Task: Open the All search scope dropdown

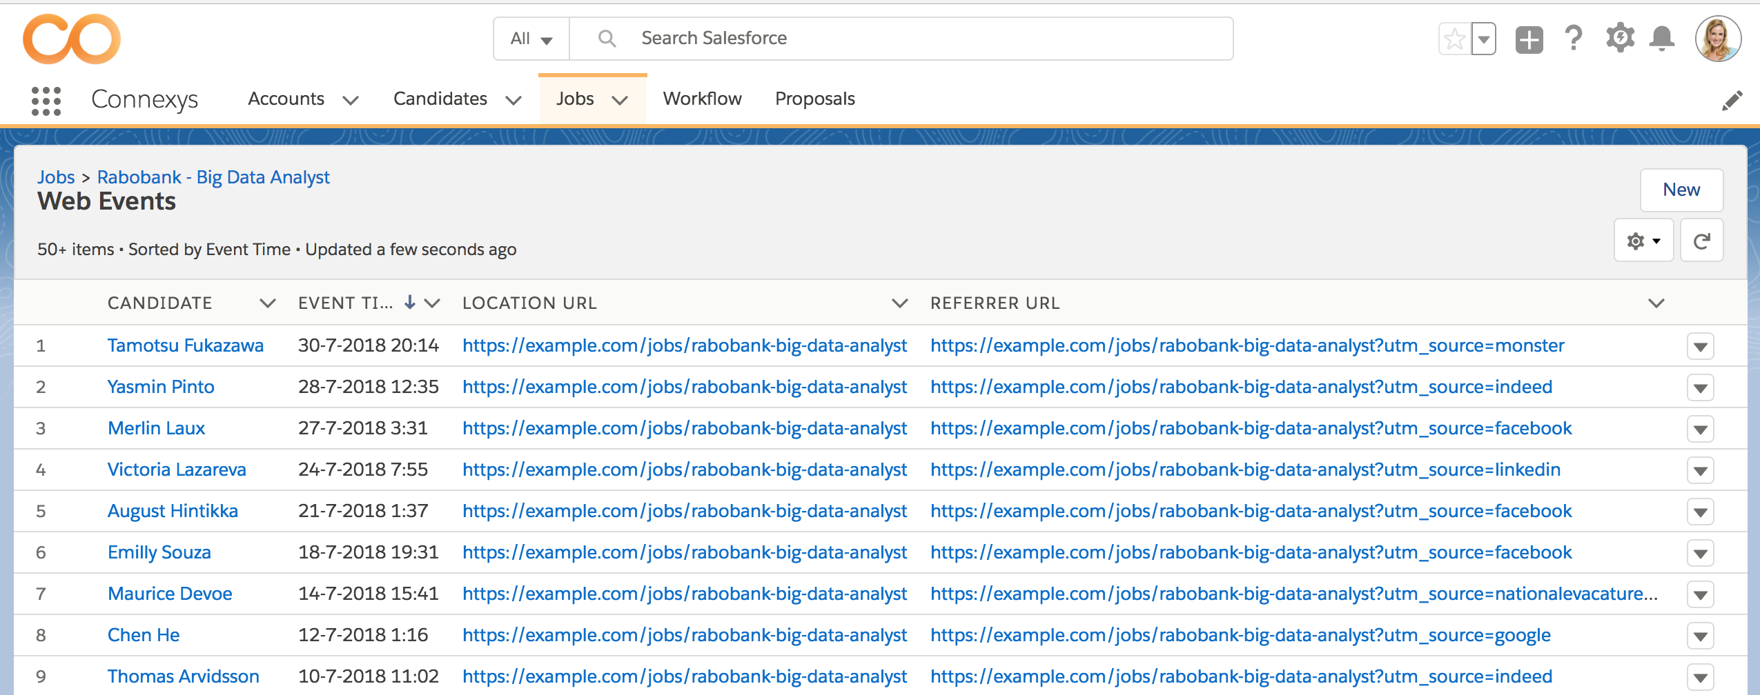Action: (x=531, y=39)
